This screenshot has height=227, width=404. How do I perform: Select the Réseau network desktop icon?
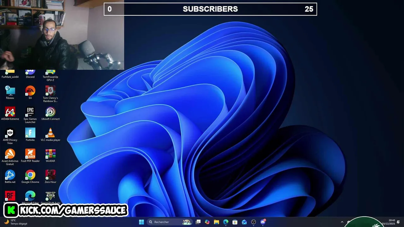click(x=10, y=93)
